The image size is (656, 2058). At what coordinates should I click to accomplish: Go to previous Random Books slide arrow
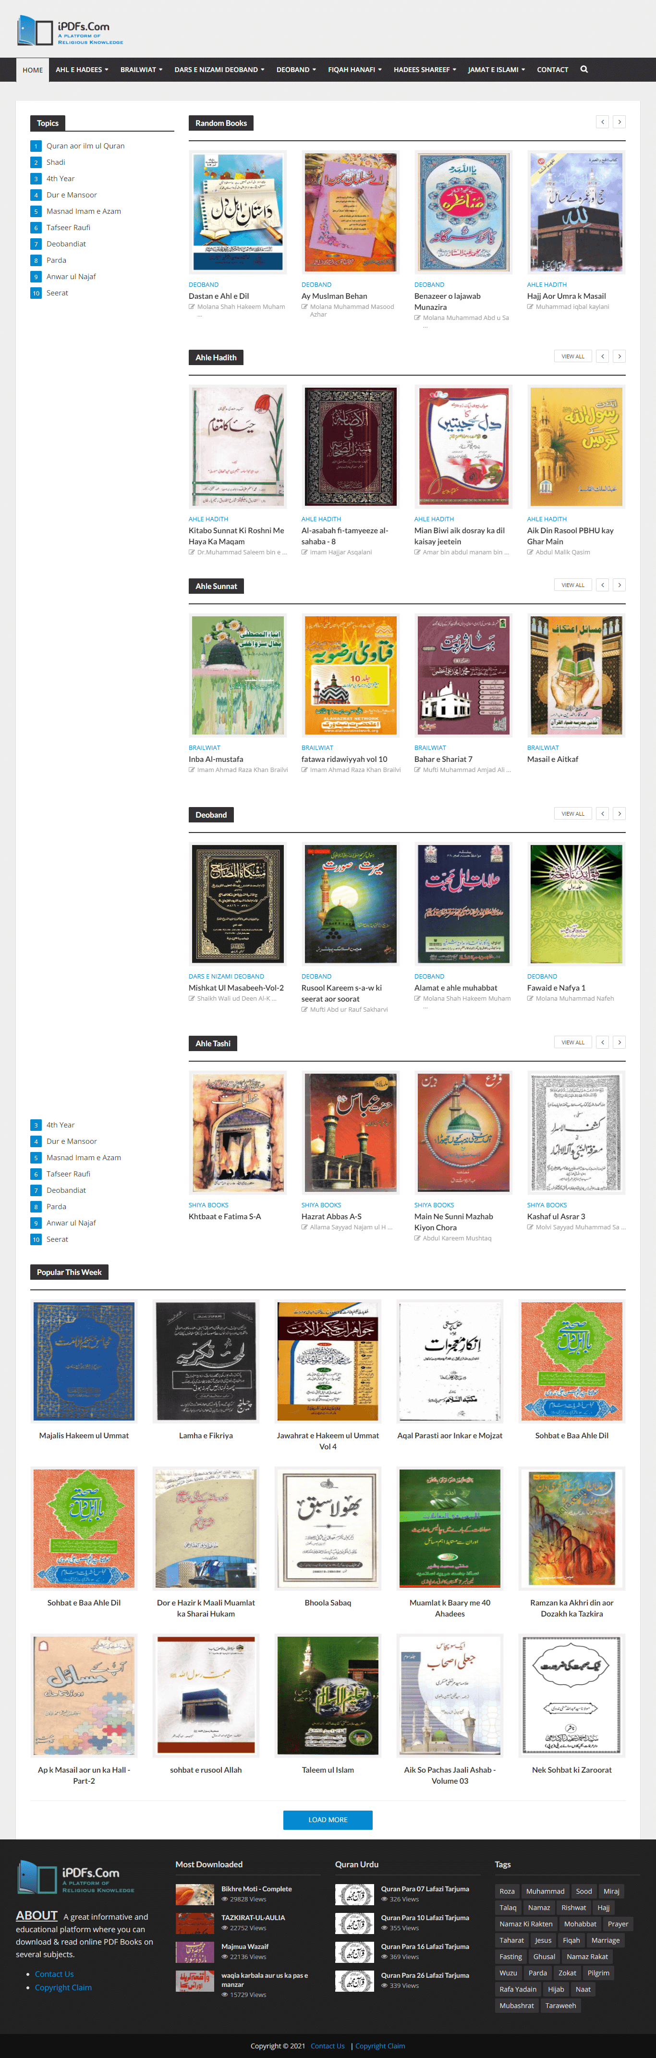click(603, 122)
